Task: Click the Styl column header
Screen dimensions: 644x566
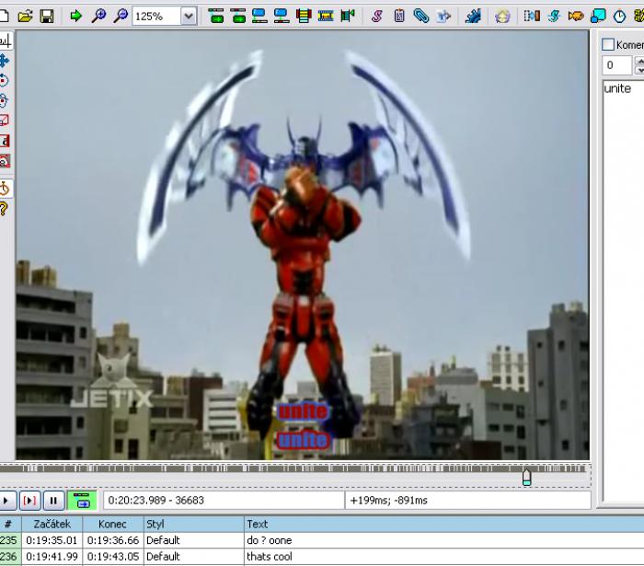Action: (194, 524)
